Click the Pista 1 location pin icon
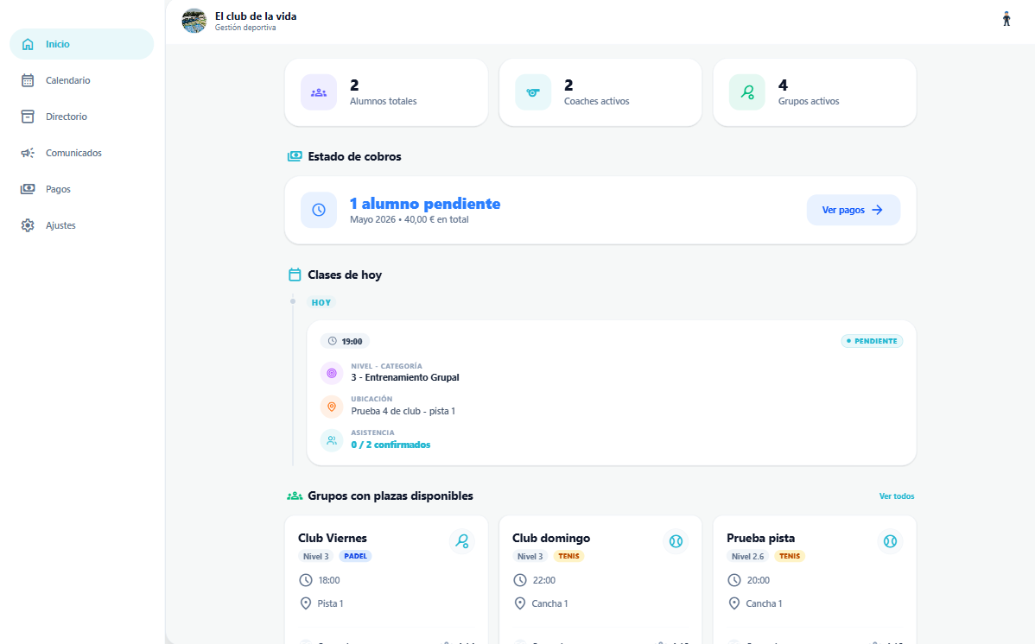1035x644 pixels. [306, 603]
